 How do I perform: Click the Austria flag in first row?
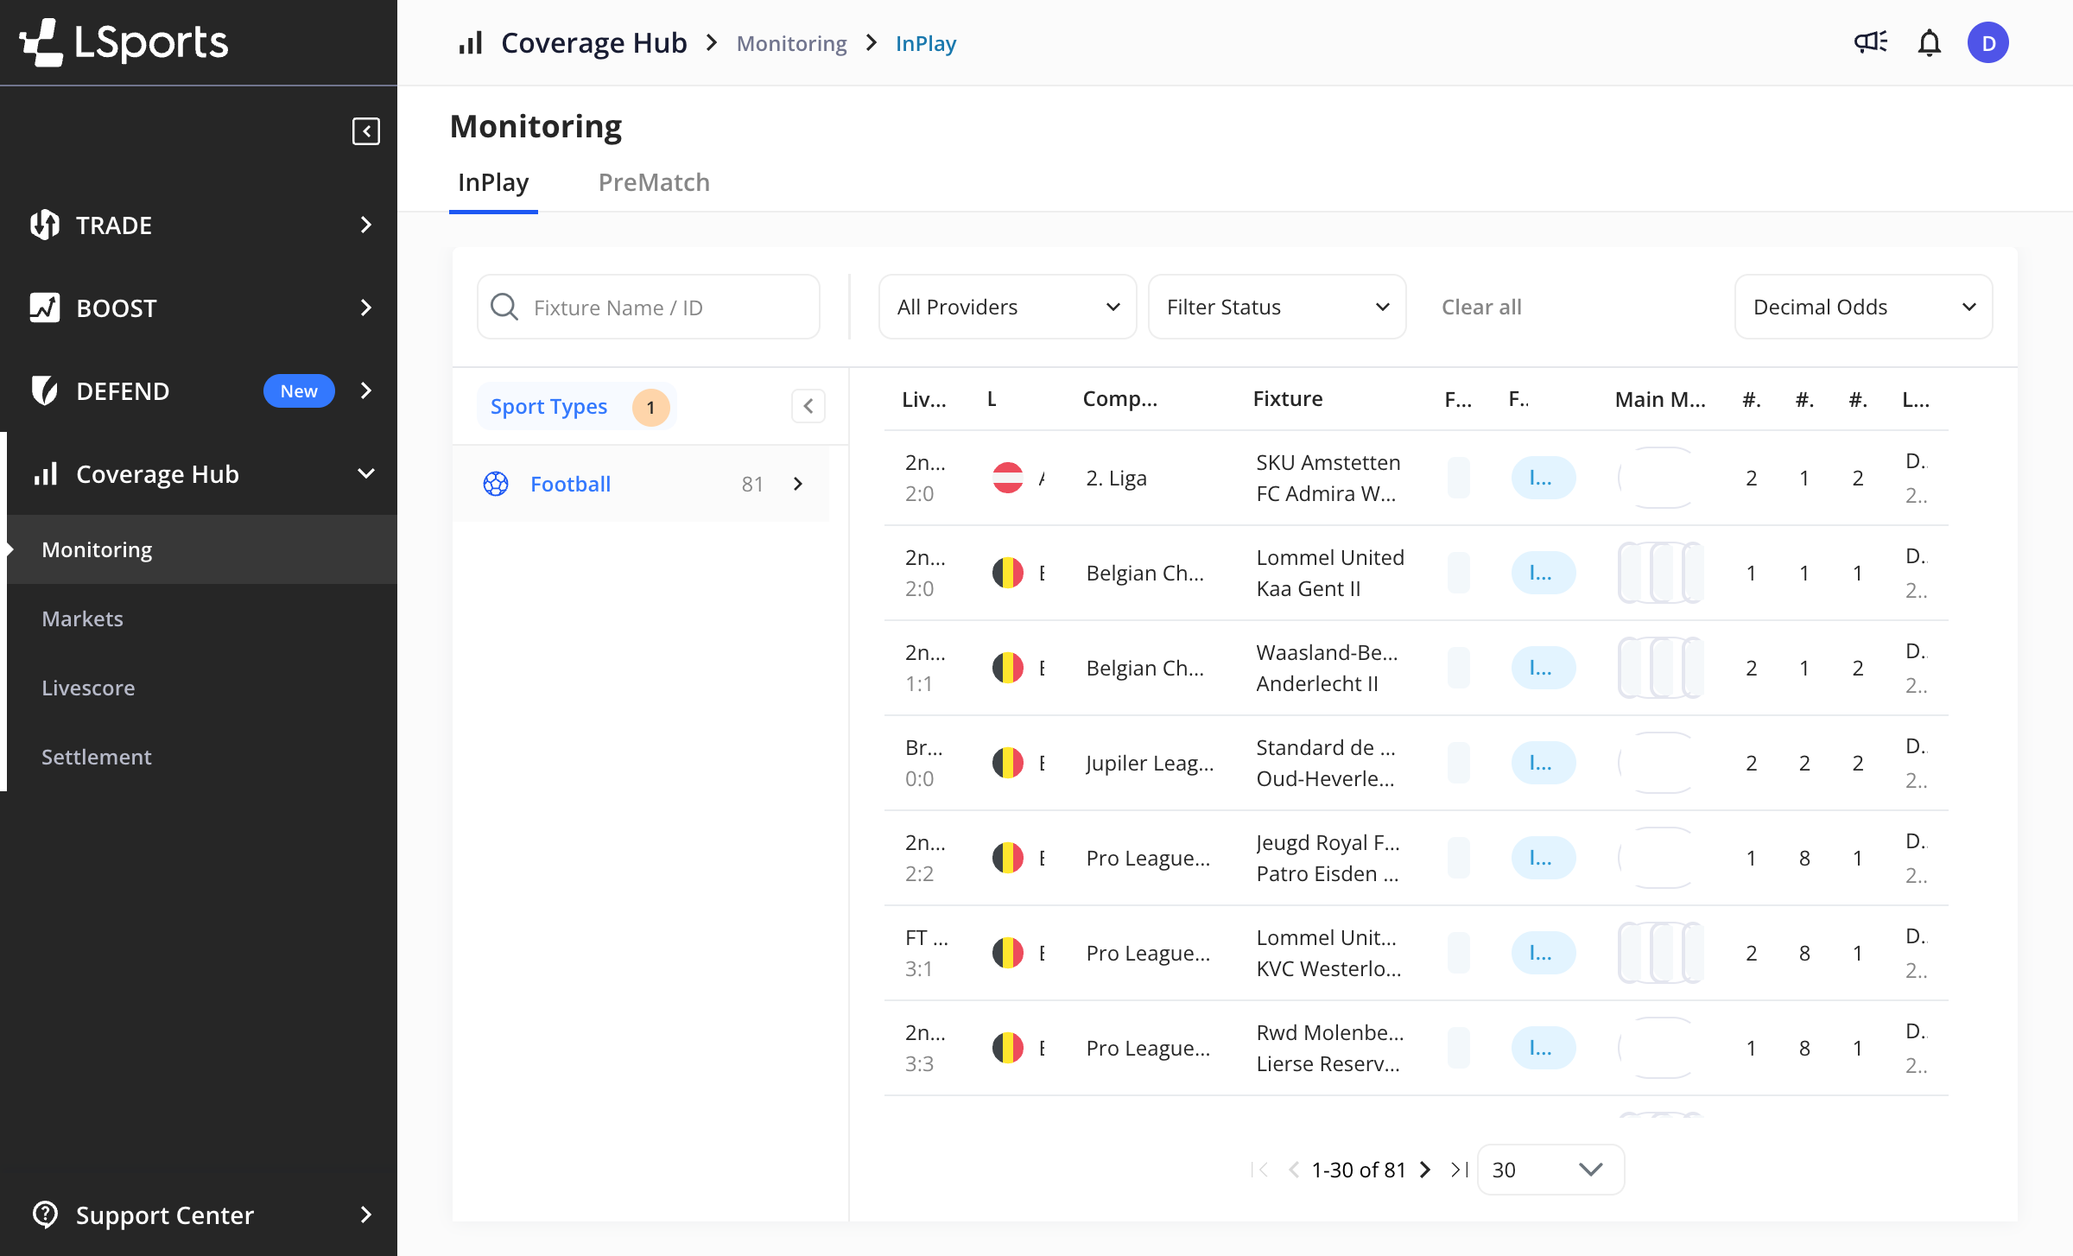(1007, 478)
